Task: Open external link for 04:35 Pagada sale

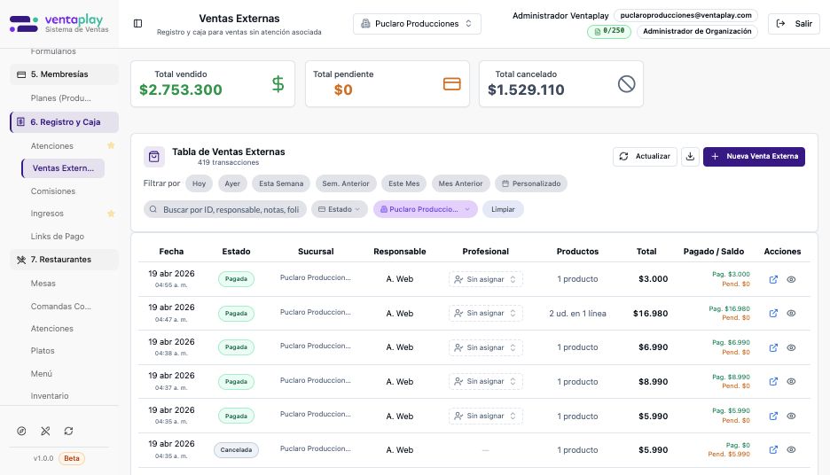Action: [x=773, y=416]
